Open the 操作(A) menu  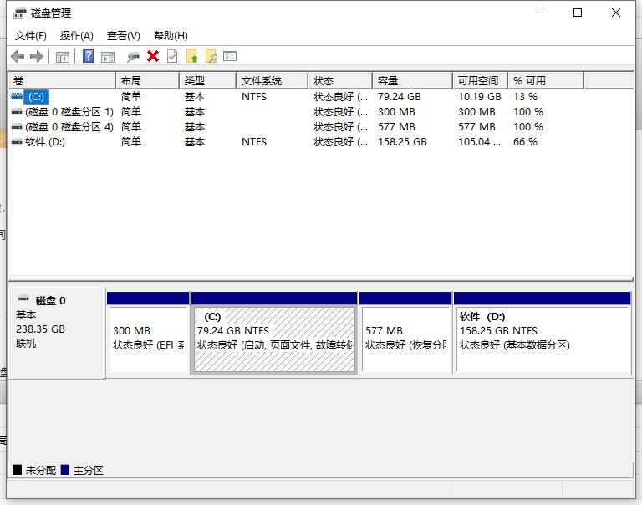[77, 36]
